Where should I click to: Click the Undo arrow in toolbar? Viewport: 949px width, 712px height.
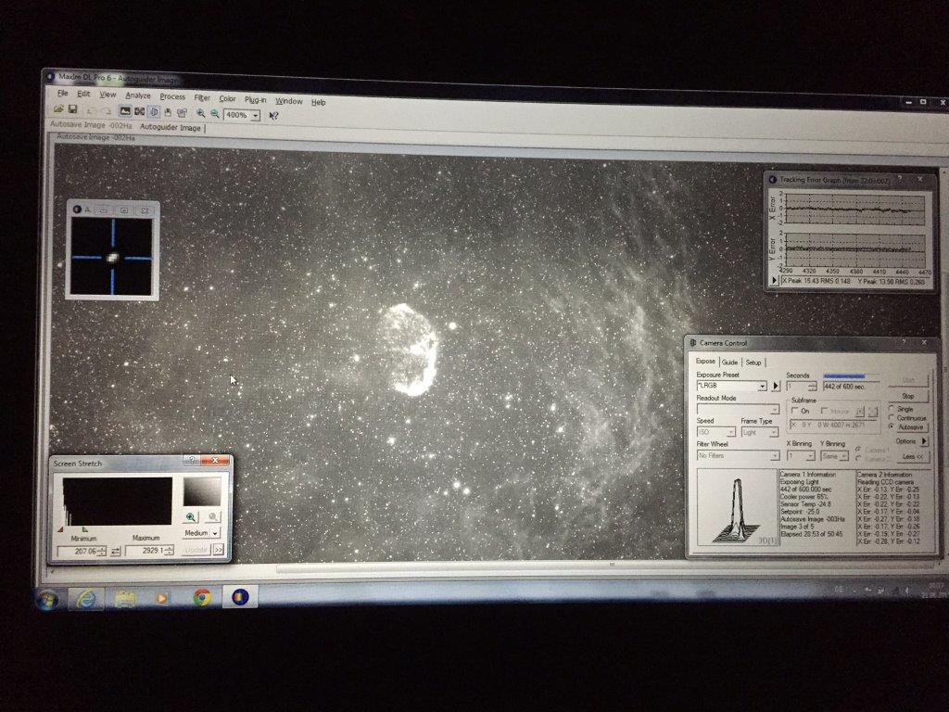[x=90, y=111]
